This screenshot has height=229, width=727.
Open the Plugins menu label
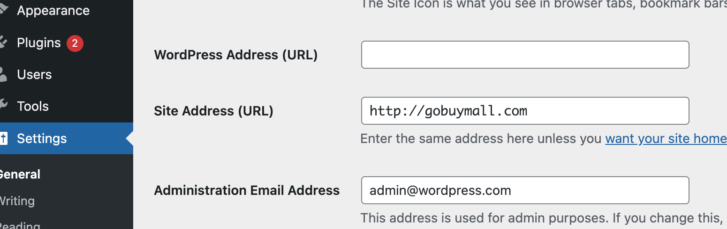pos(39,43)
